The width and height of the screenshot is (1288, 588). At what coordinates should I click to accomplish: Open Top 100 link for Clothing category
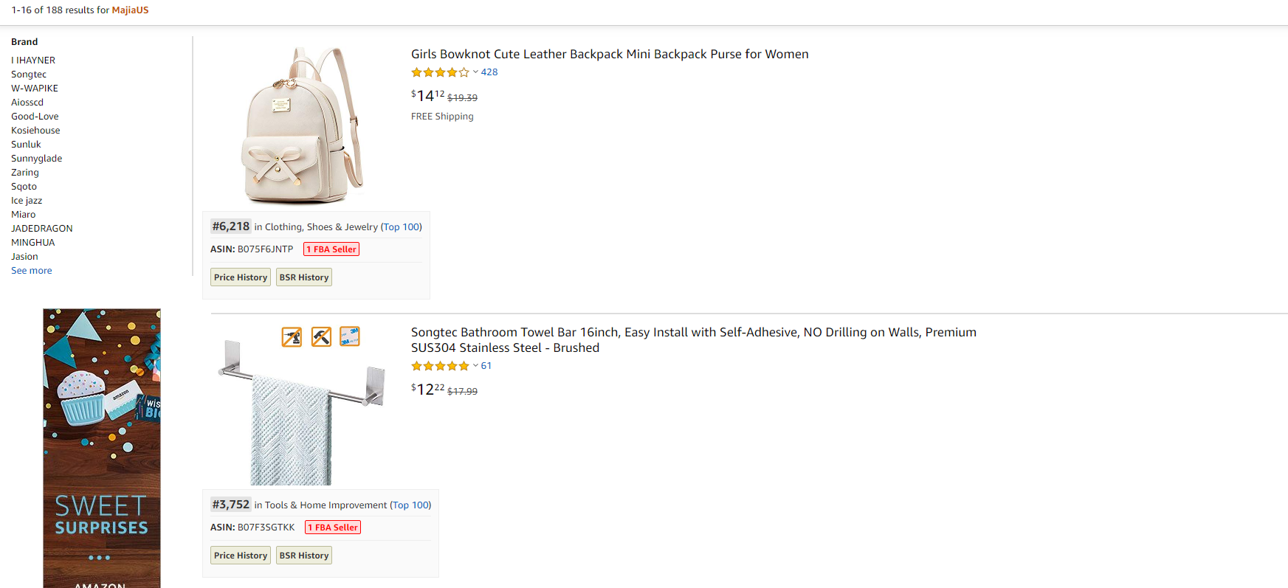402,227
